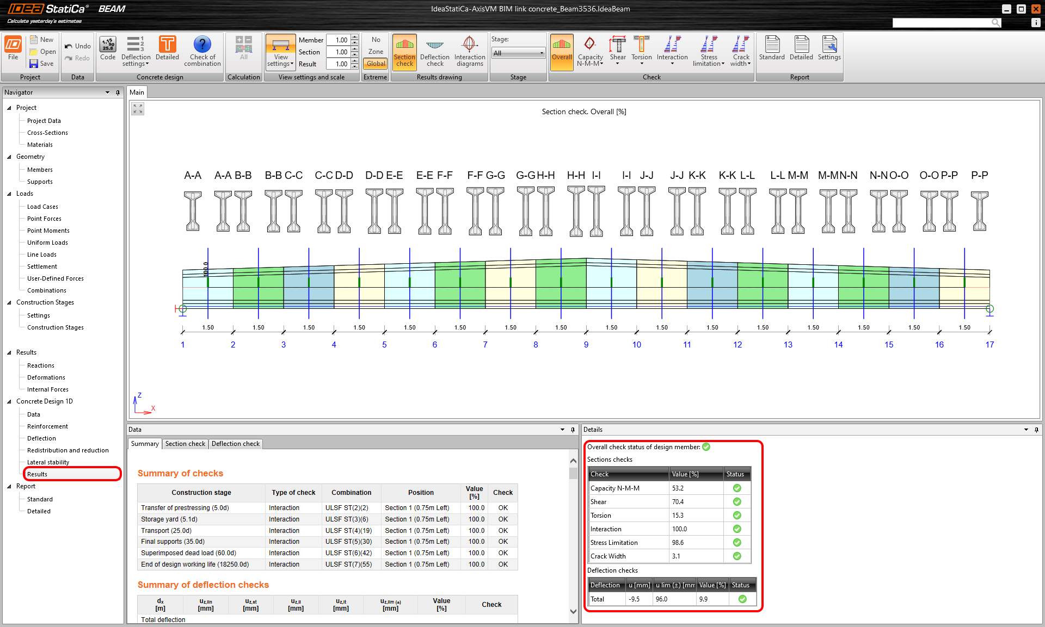Click Save in the Project group
The width and height of the screenshot is (1045, 627).
pos(41,64)
